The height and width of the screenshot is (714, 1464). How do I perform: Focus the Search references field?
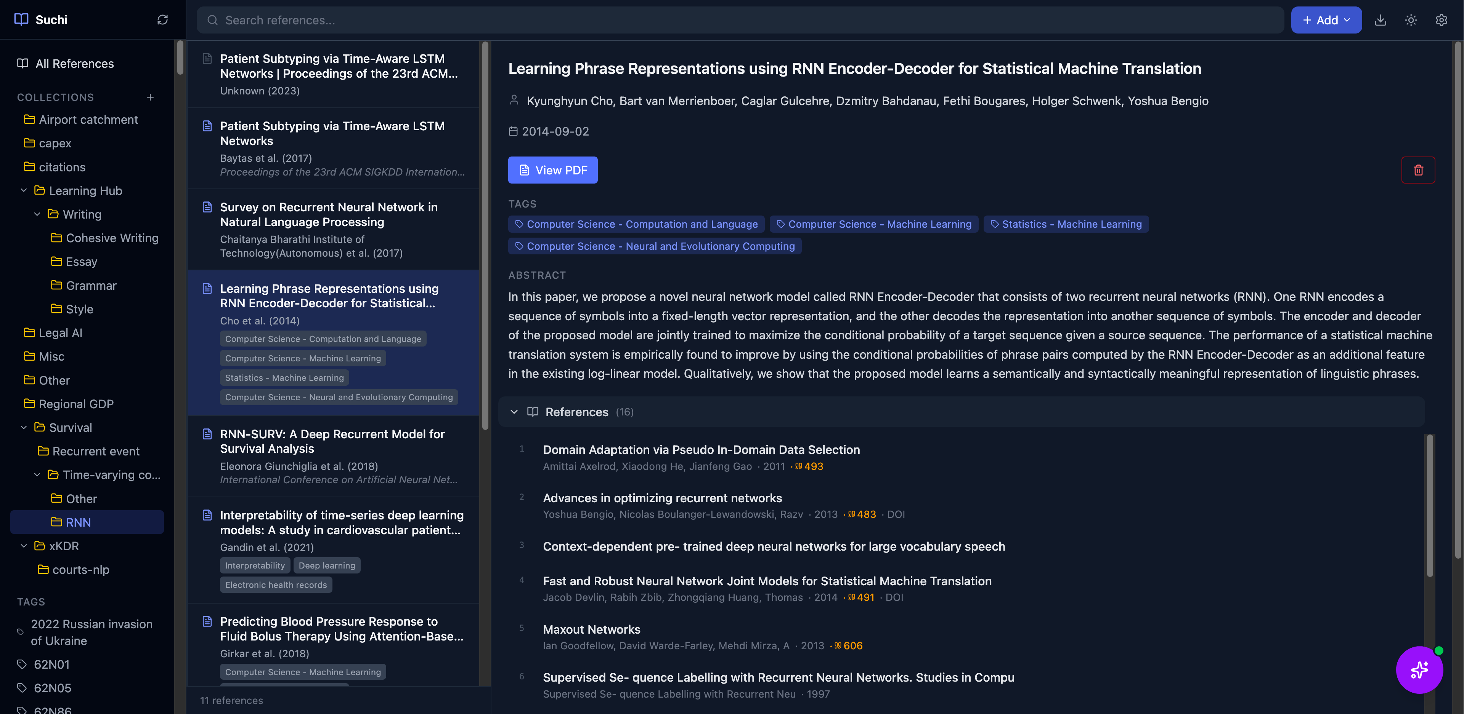tap(739, 21)
